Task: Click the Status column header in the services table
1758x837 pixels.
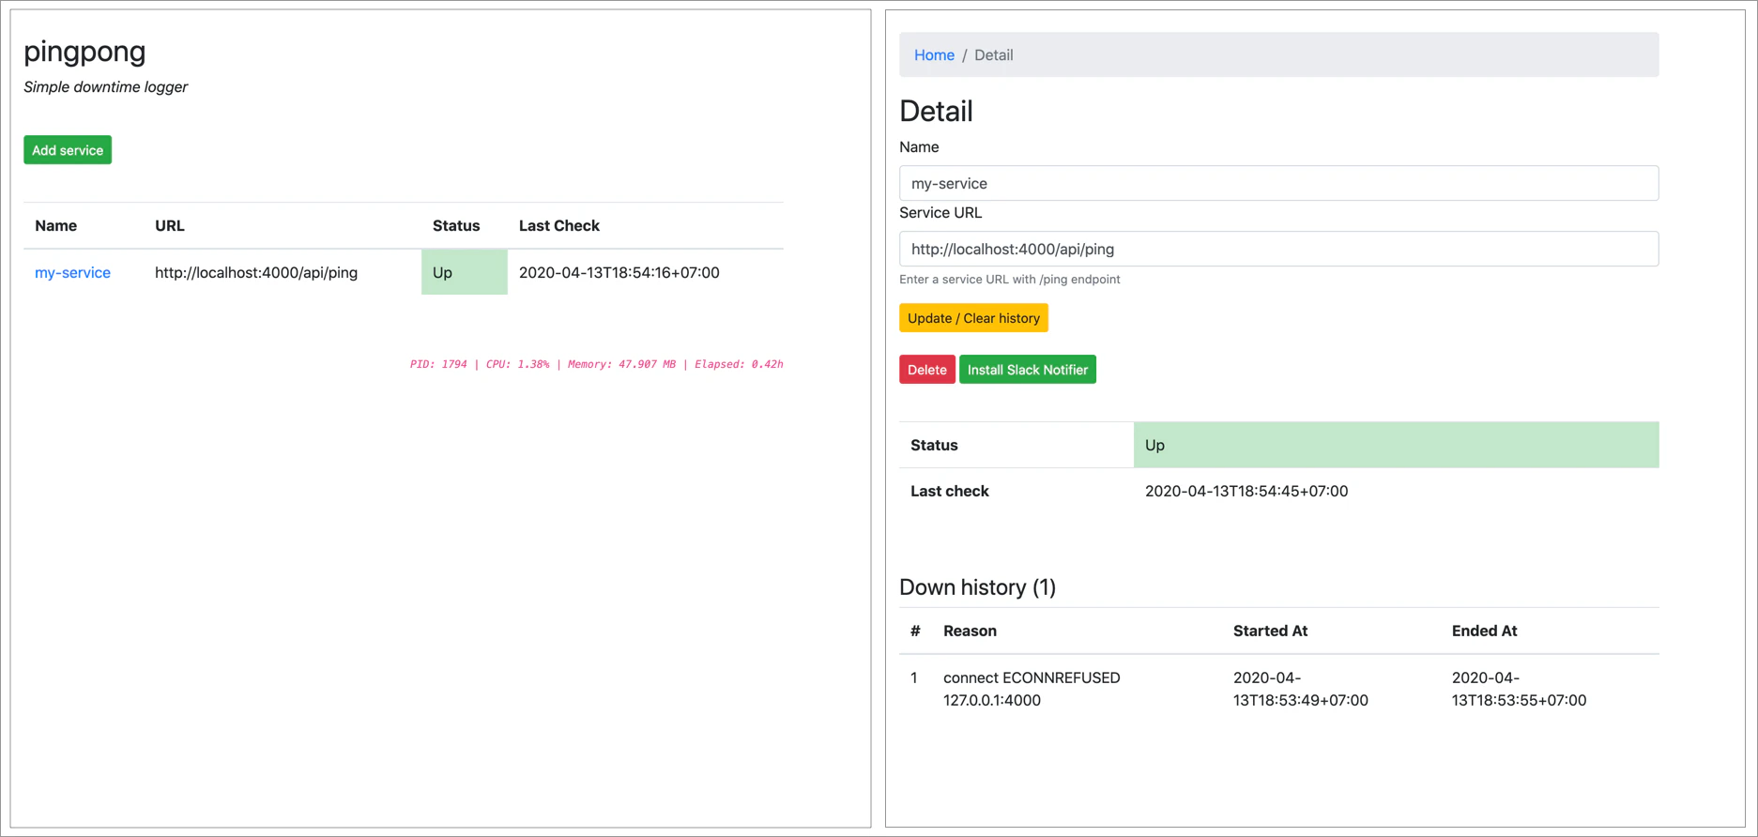Action: pos(456,225)
